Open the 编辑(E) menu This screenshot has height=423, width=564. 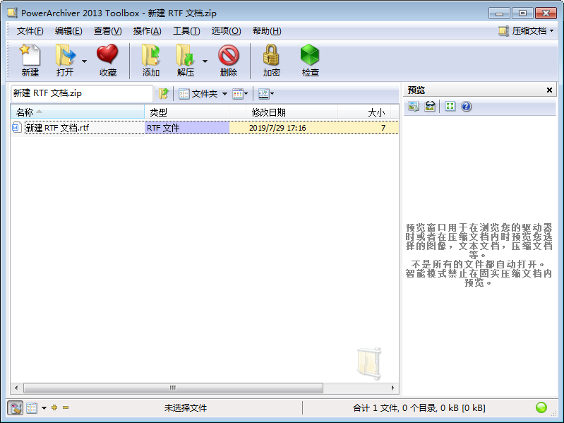click(x=68, y=31)
